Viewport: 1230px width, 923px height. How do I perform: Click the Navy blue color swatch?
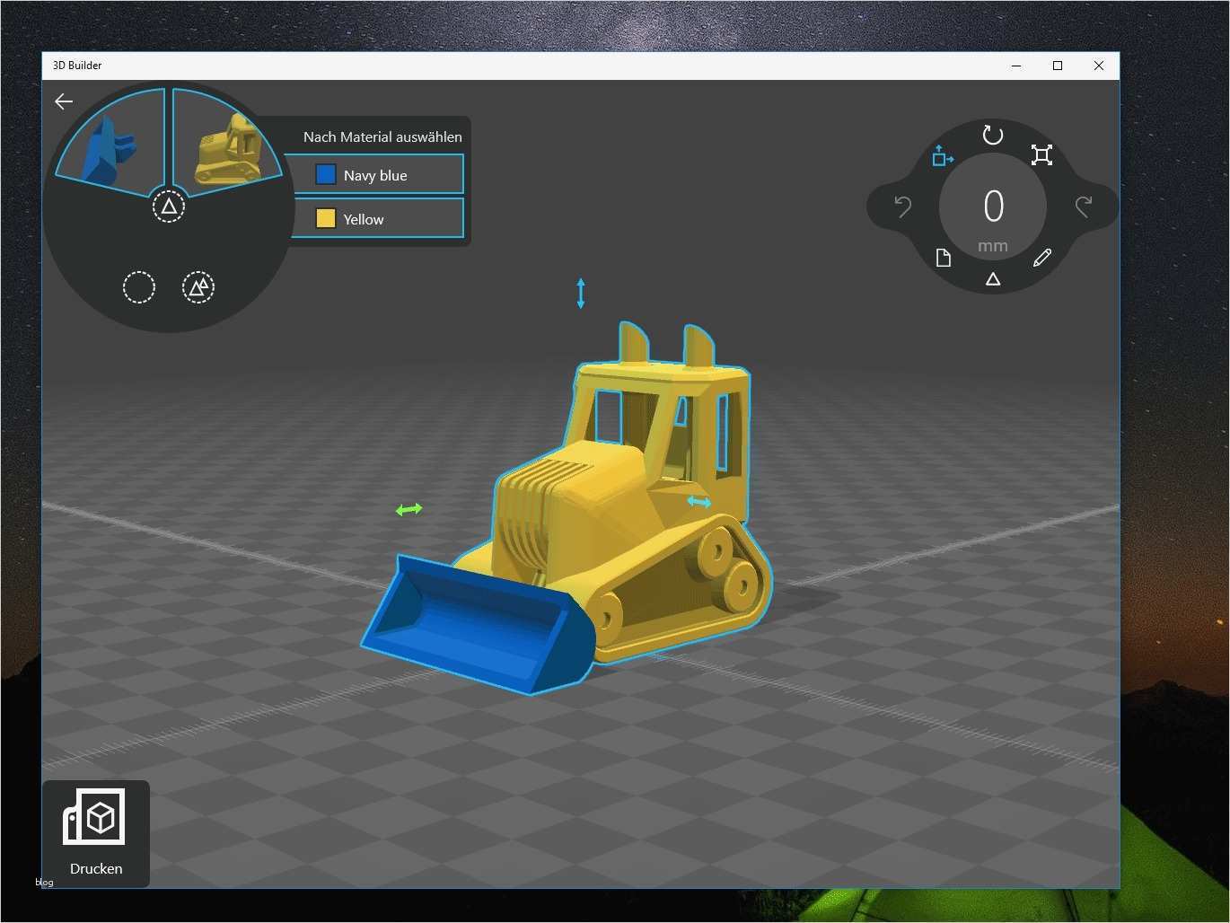point(326,174)
